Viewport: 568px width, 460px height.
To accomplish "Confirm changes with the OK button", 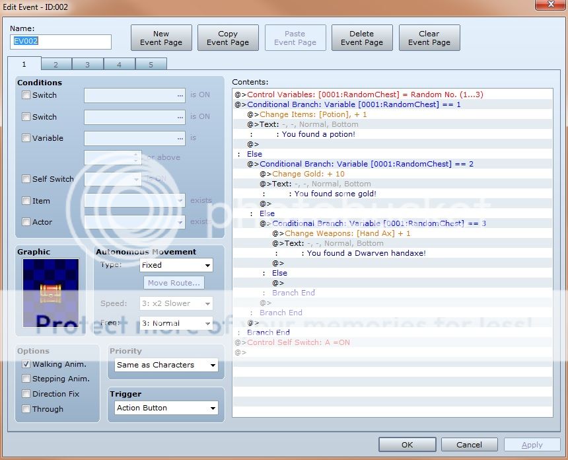I will (x=407, y=445).
